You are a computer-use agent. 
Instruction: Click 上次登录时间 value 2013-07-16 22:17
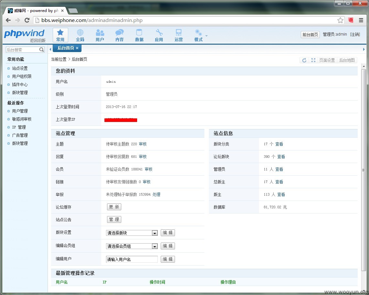121,107
